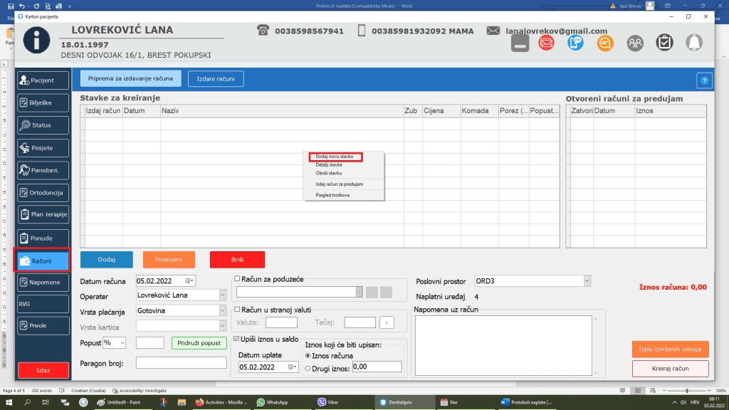
Task: Open Napomene in the sidebar
Action: point(43,282)
